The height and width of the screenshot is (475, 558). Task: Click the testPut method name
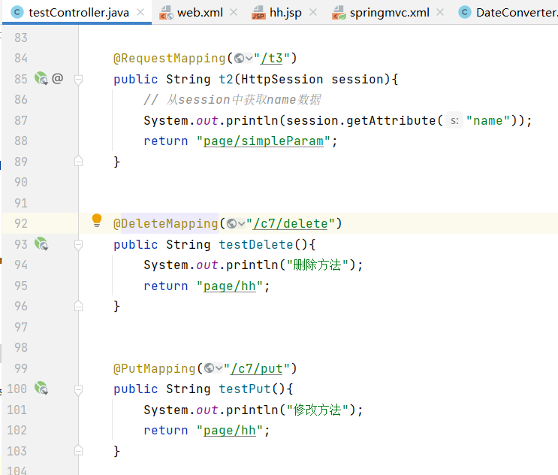coord(245,389)
